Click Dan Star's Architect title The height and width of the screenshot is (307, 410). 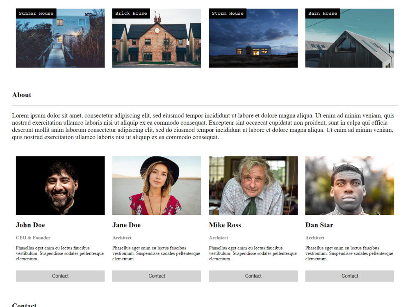(315, 238)
